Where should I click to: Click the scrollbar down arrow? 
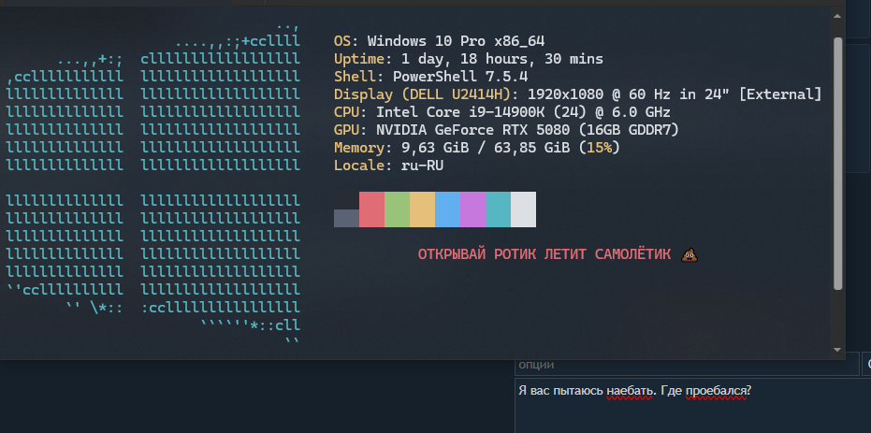pyautogui.click(x=837, y=350)
